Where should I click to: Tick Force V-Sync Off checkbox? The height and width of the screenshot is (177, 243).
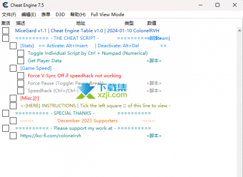21,76
